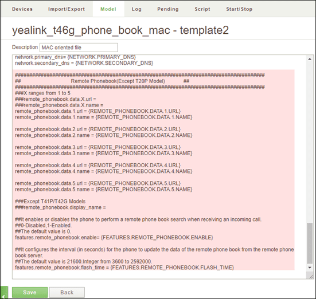Click the '###remote_phonebook.data.X.url =' line

56,99
